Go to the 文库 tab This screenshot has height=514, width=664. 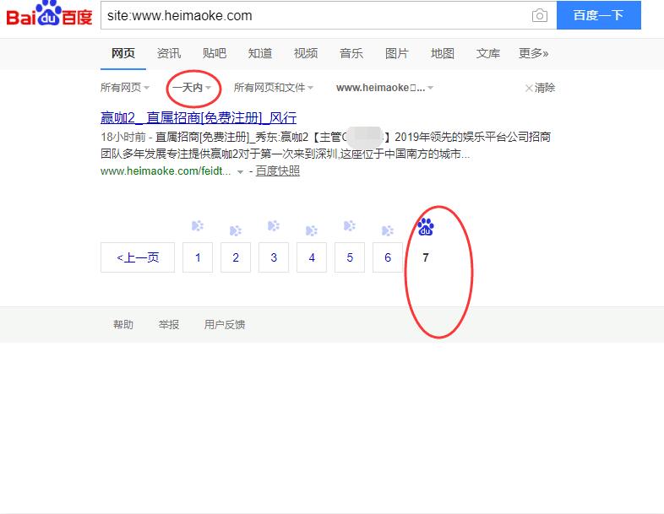tap(487, 53)
